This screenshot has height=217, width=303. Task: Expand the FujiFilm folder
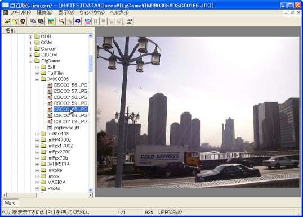click(x=37, y=73)
